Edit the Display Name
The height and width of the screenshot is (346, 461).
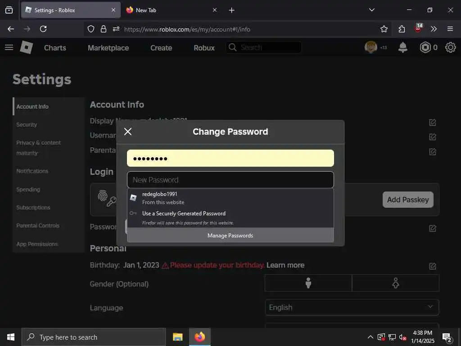click(433, 123)
